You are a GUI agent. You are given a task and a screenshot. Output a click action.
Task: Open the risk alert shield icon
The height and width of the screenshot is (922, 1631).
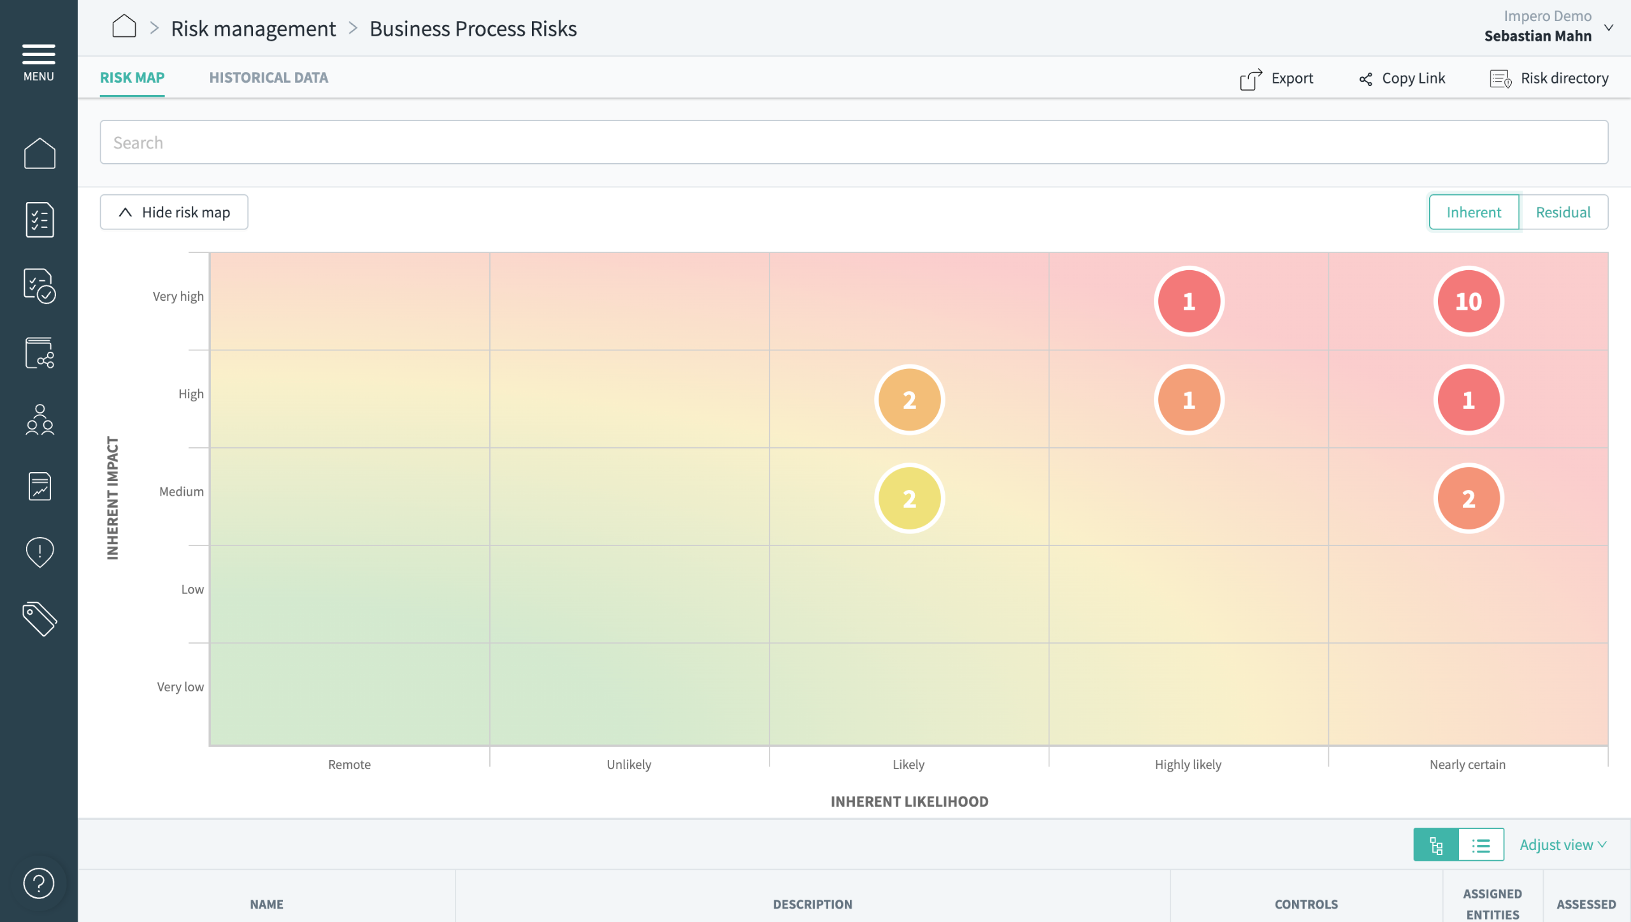pos(40,552)
